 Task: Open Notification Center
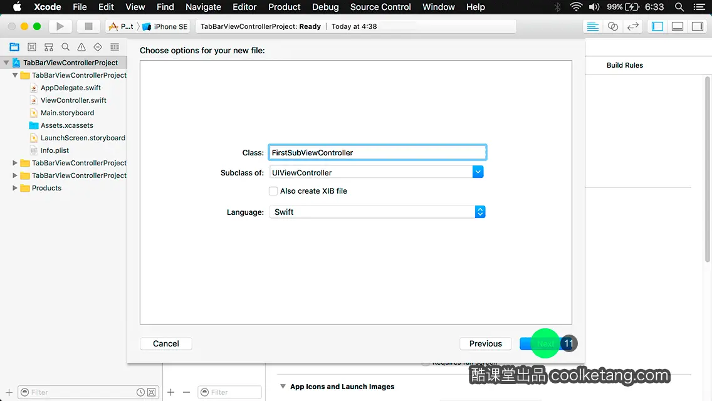click(699, 7)
